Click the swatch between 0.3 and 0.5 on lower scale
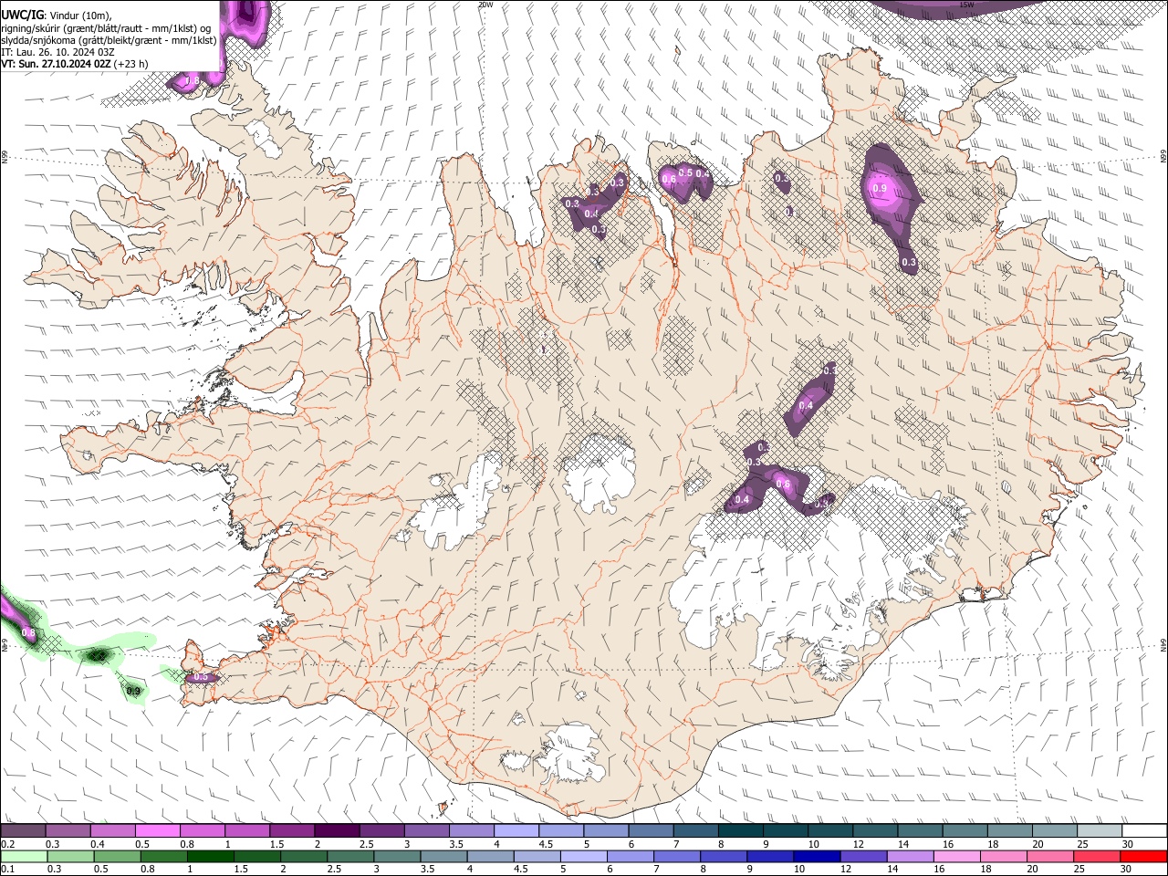This screenshot has width=1168, height=876. (71, 856)
